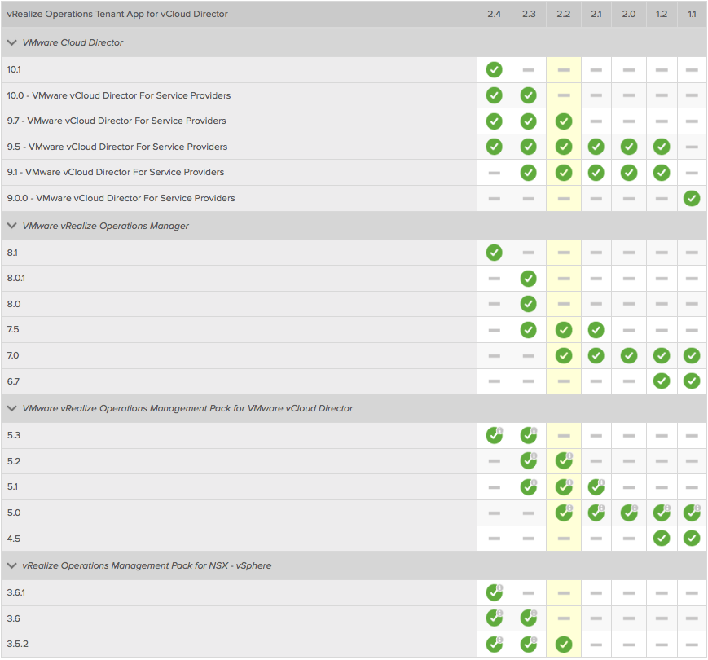Screen dimensions: 708x660
Task: Click the info checkmark for 3.6.1 under 2.4
Action: [x=494, y=592]
